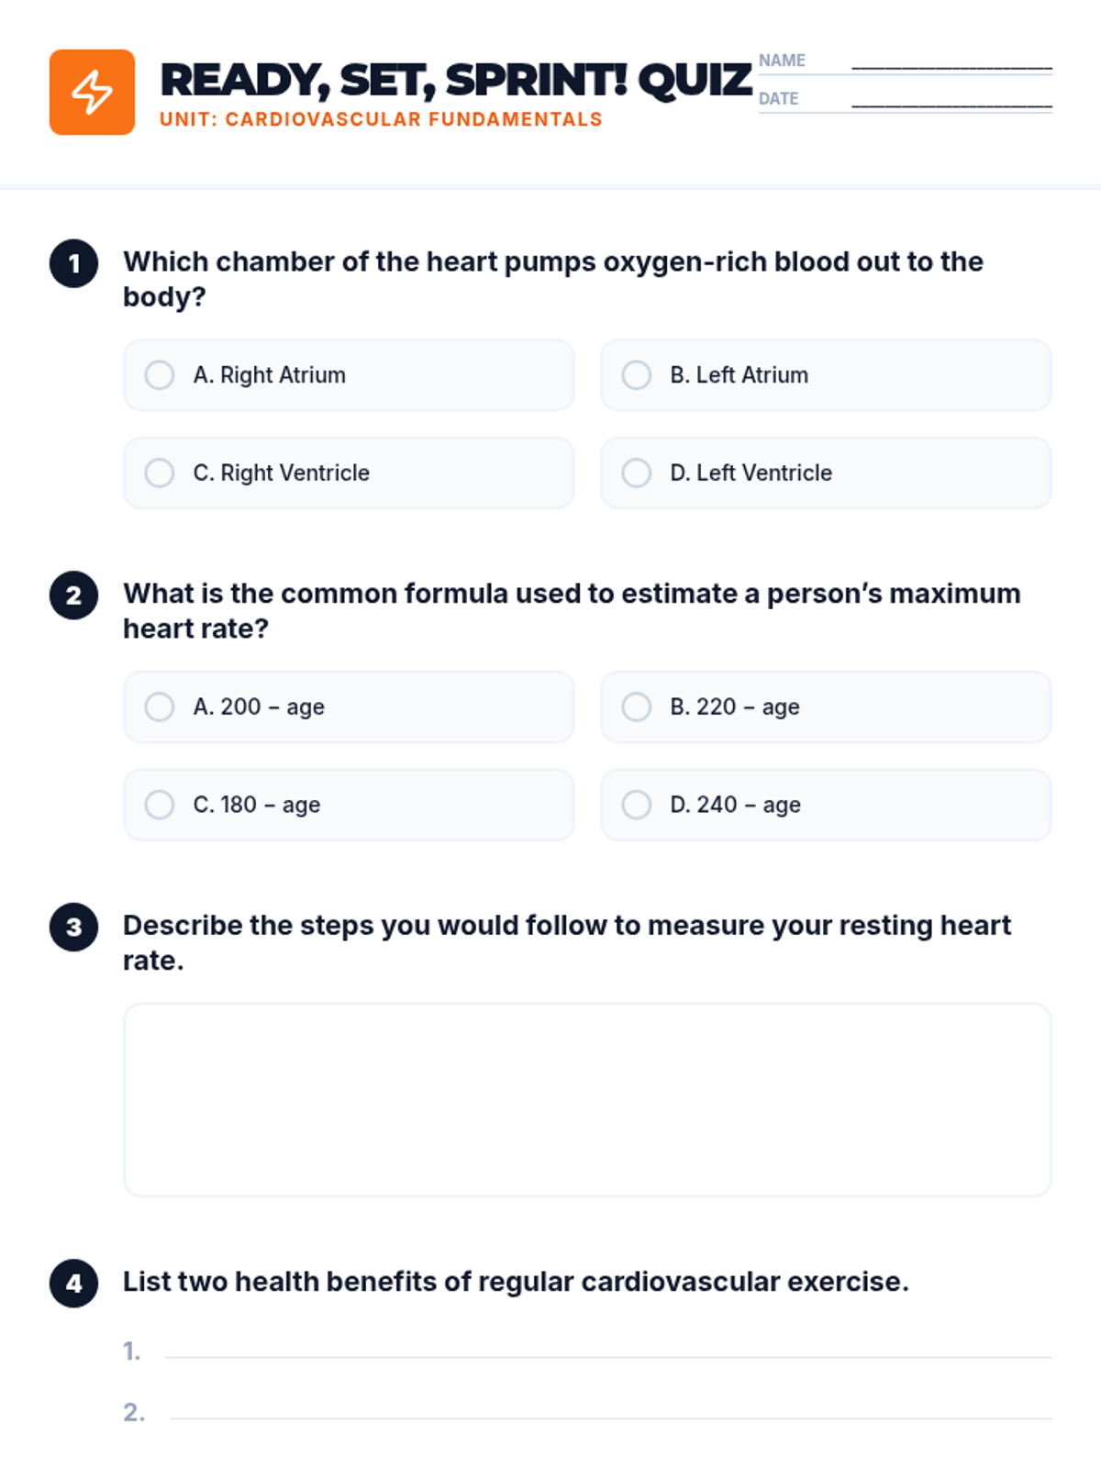Click the question 1 number badge
This screenshot has width=1101, height=1468.
(x=74, y=264)
